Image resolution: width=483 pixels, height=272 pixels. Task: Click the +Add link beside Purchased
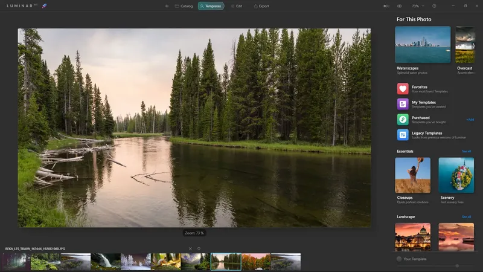(470, 120)
